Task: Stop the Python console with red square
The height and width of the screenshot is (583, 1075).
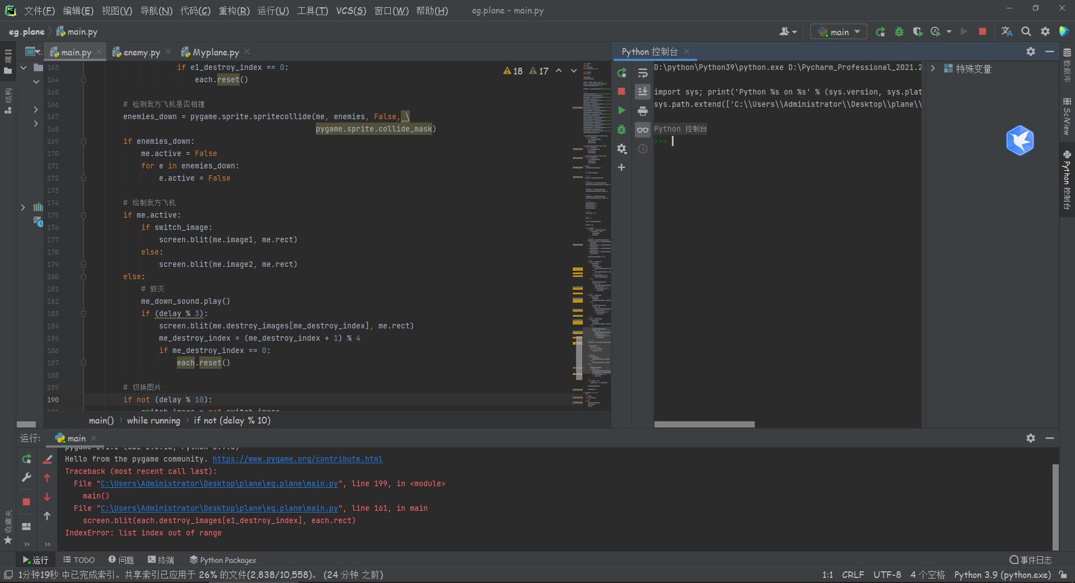Action: [x=621, y=91]
